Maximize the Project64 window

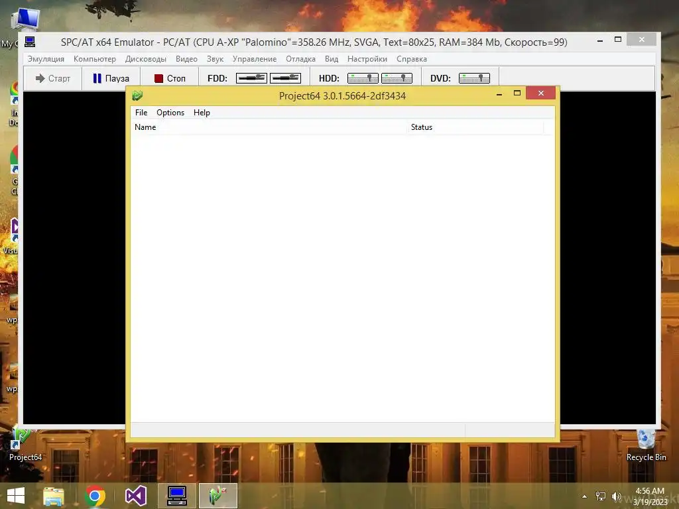pos(517,93)
